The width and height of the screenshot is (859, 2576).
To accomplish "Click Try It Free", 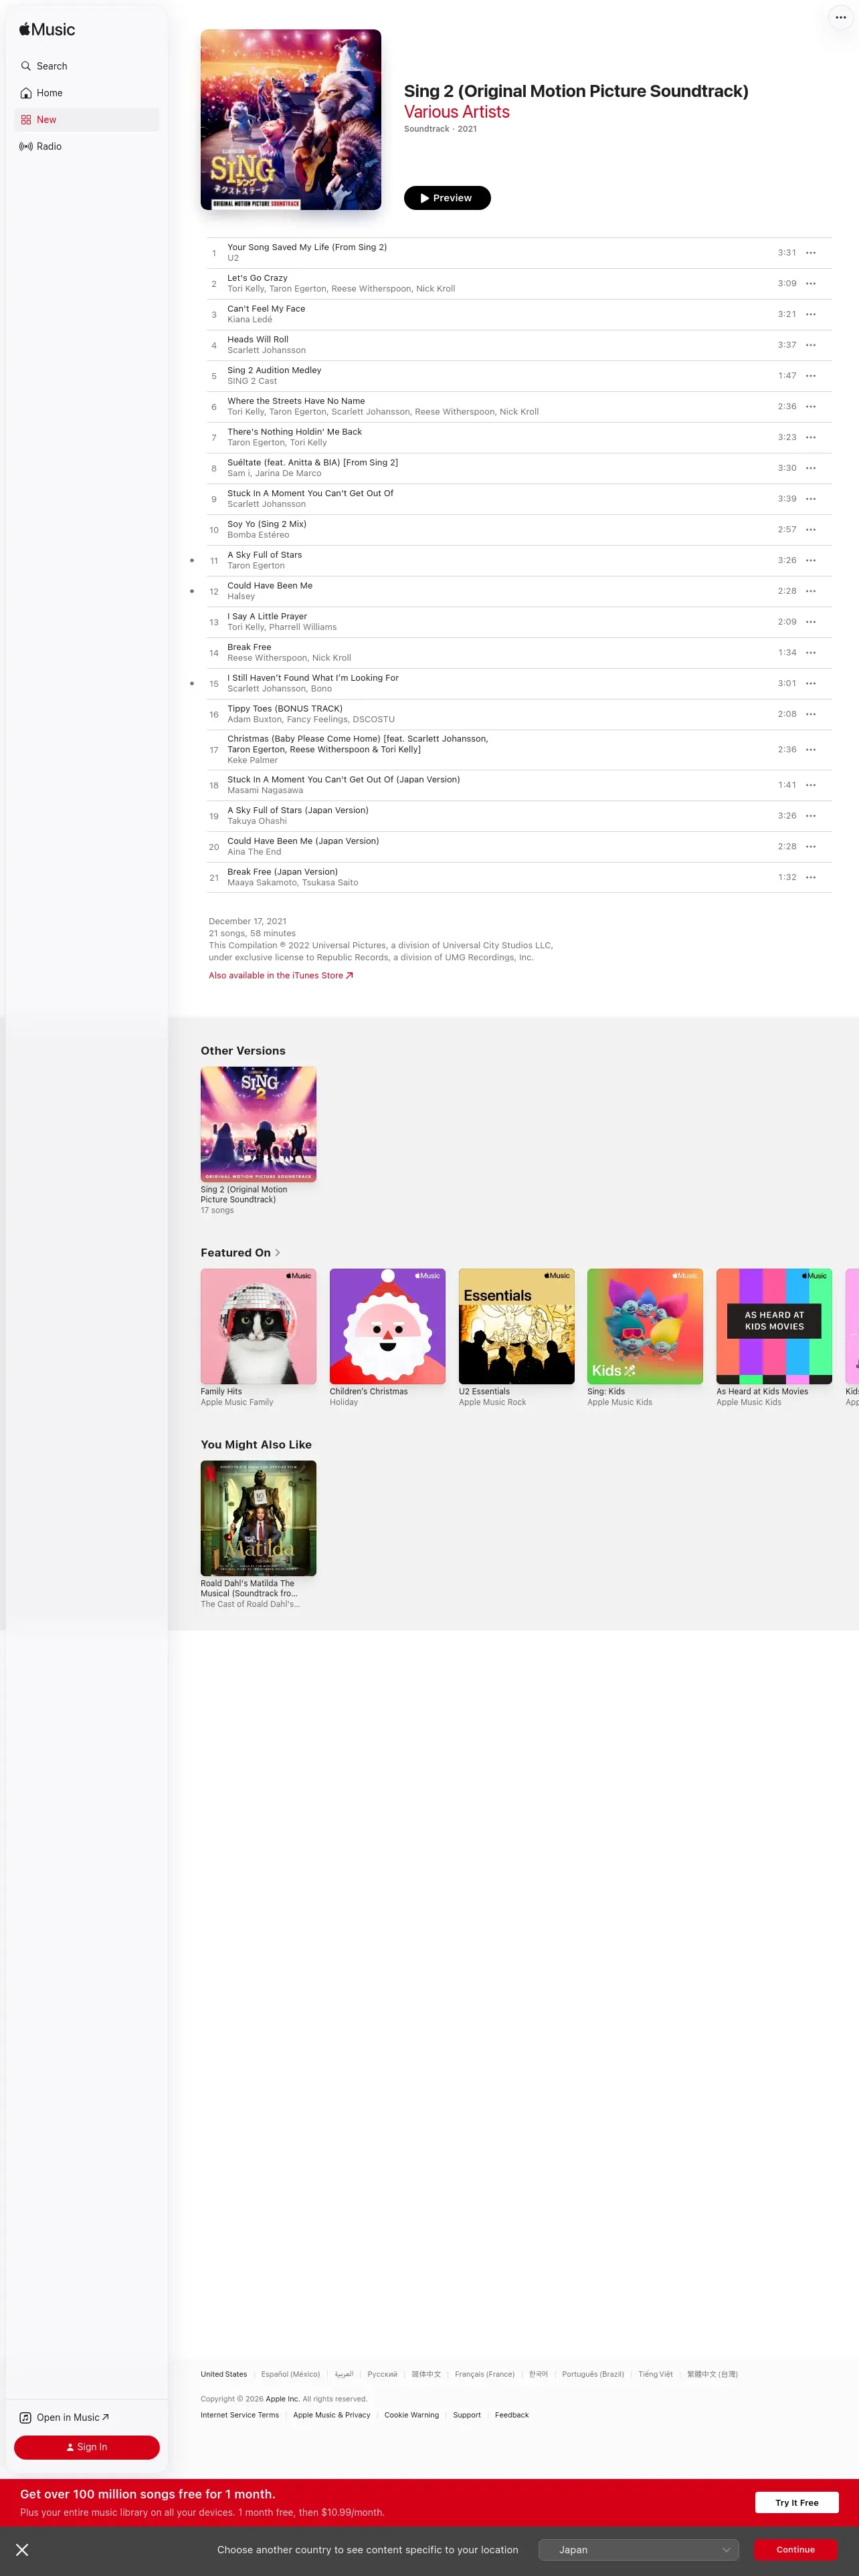I will tap(797, 2502).
